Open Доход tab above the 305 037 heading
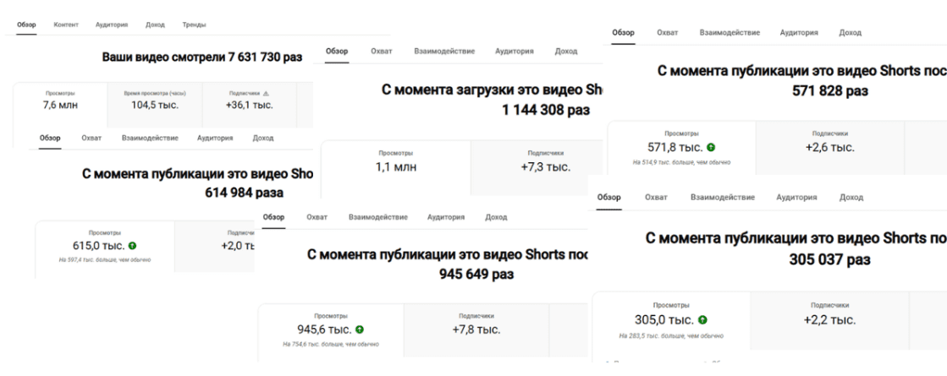Screen dimensions: 947x376 tap(851, 197)
